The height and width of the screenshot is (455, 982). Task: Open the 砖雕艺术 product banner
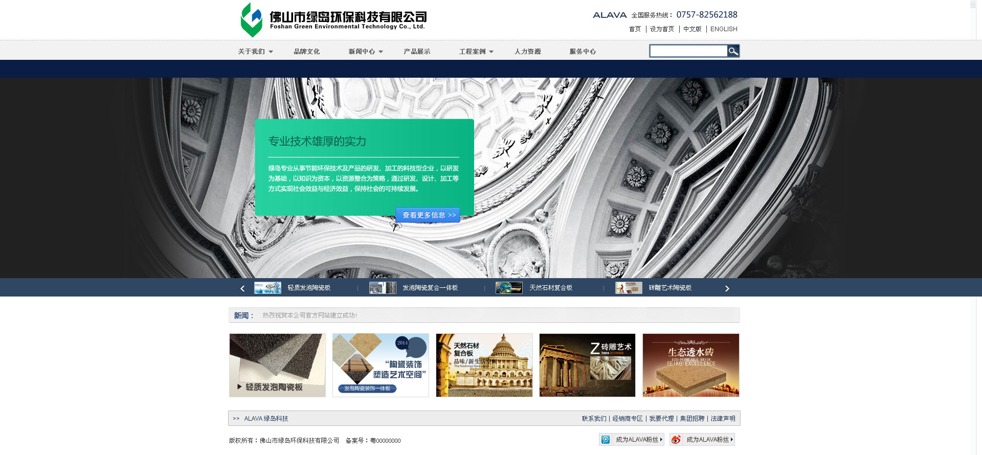pyautogui.click(x=587, y=365)
